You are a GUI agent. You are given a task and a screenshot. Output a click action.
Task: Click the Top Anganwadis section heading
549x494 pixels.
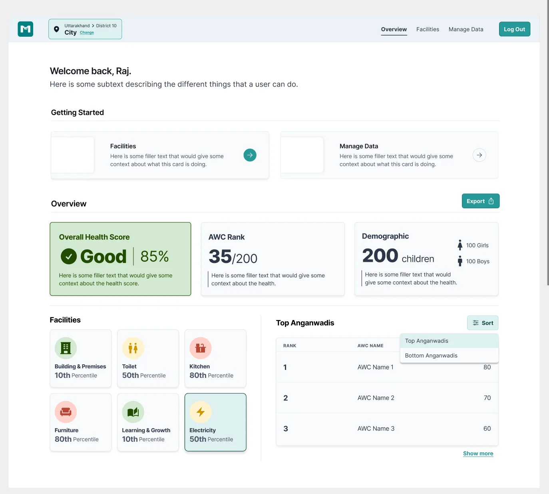[305, 323]
